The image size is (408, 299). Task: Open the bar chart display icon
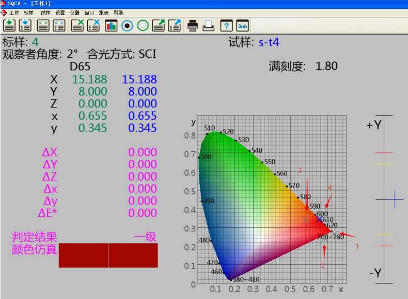tap(111, 25)
